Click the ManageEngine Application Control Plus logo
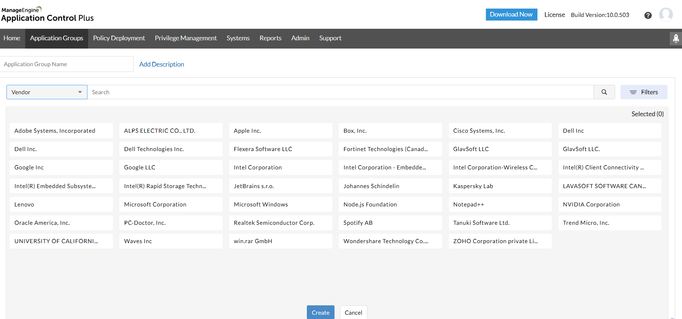Viewport: 682px width, 319px height. [47, 14]
